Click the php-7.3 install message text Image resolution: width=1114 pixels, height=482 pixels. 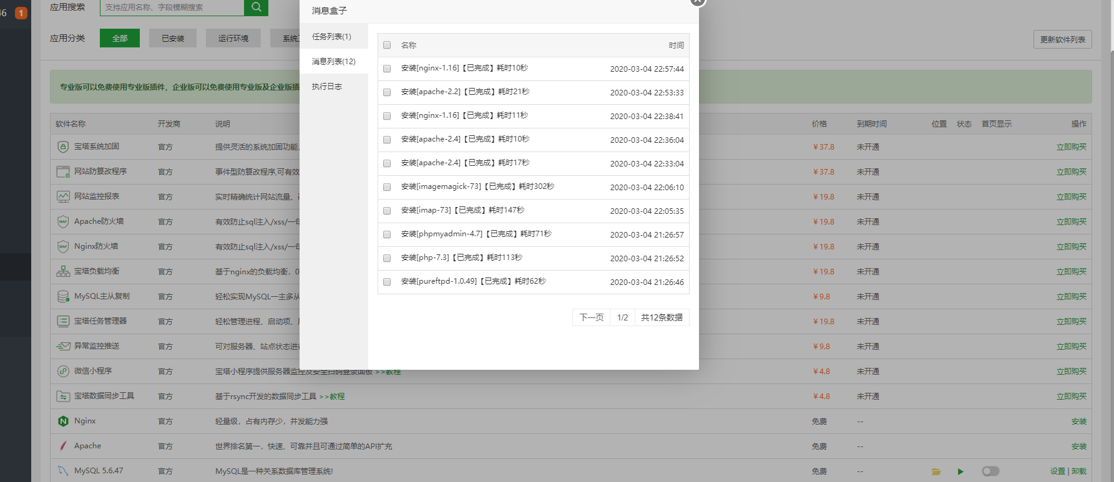(462, 258)
